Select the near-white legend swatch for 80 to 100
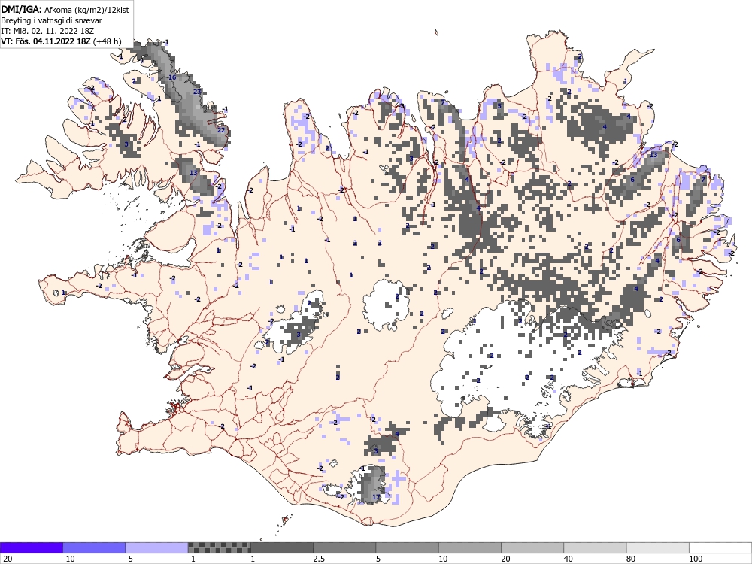 (x=658, y=547)
